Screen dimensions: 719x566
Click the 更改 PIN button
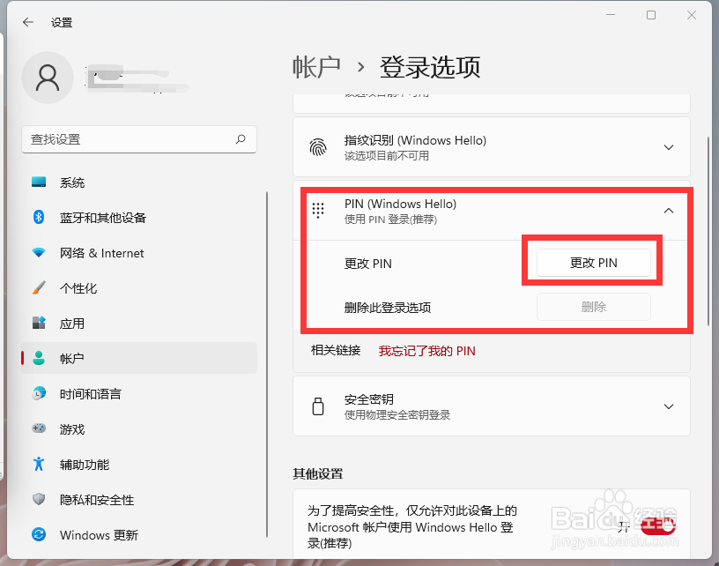point(593,263)
